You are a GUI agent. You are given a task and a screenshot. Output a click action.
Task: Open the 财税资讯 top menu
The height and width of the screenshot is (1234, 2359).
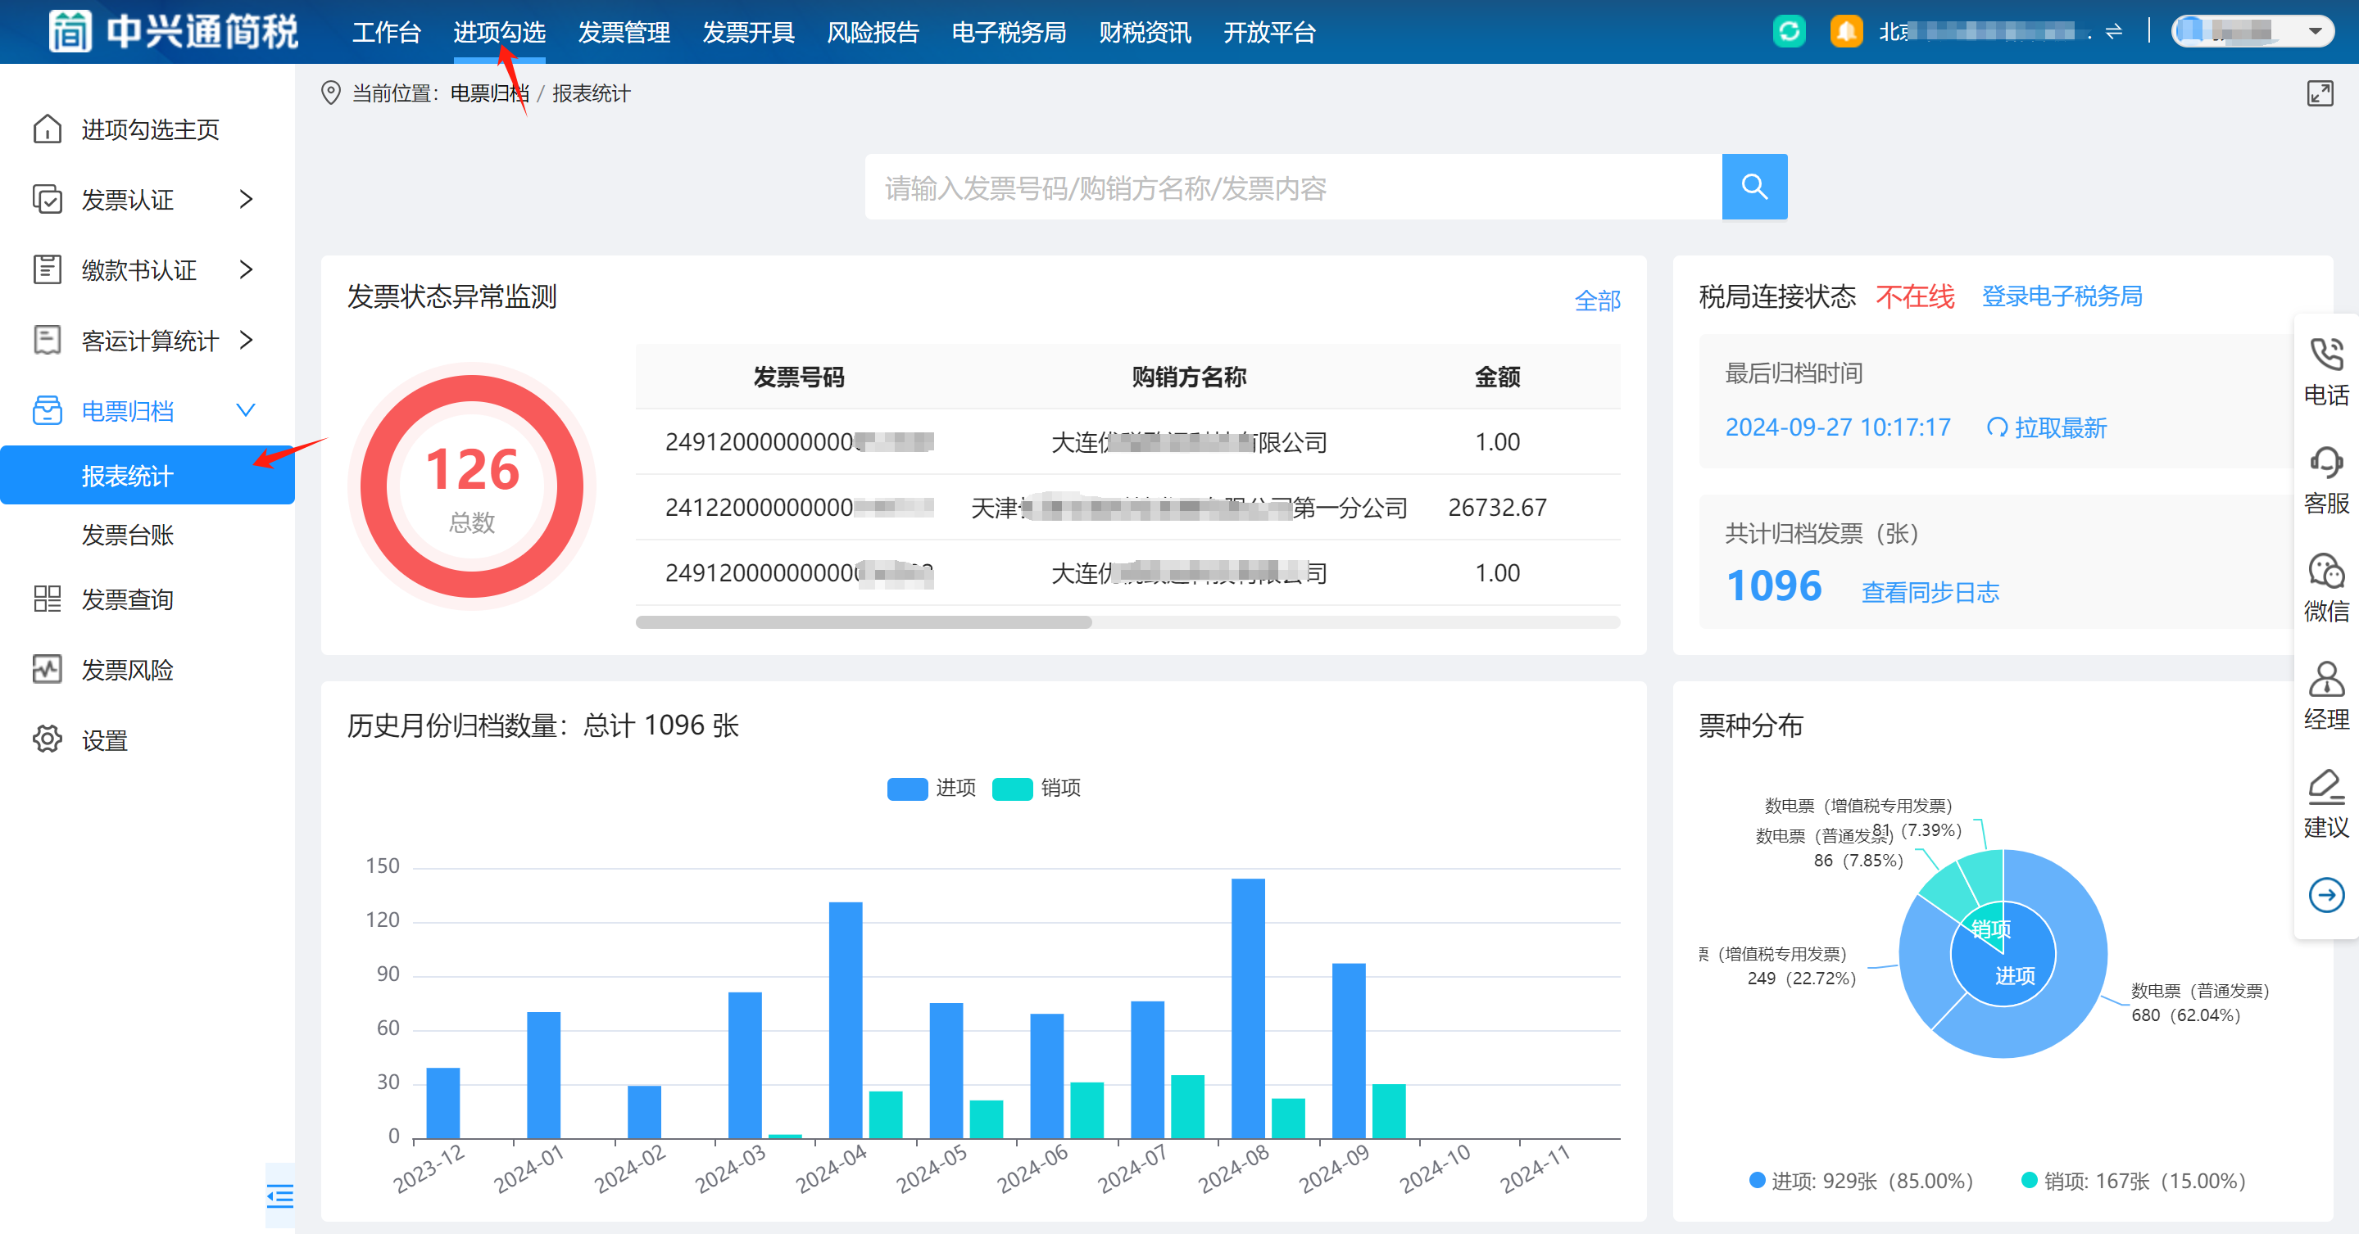[x=1145, y=33]
